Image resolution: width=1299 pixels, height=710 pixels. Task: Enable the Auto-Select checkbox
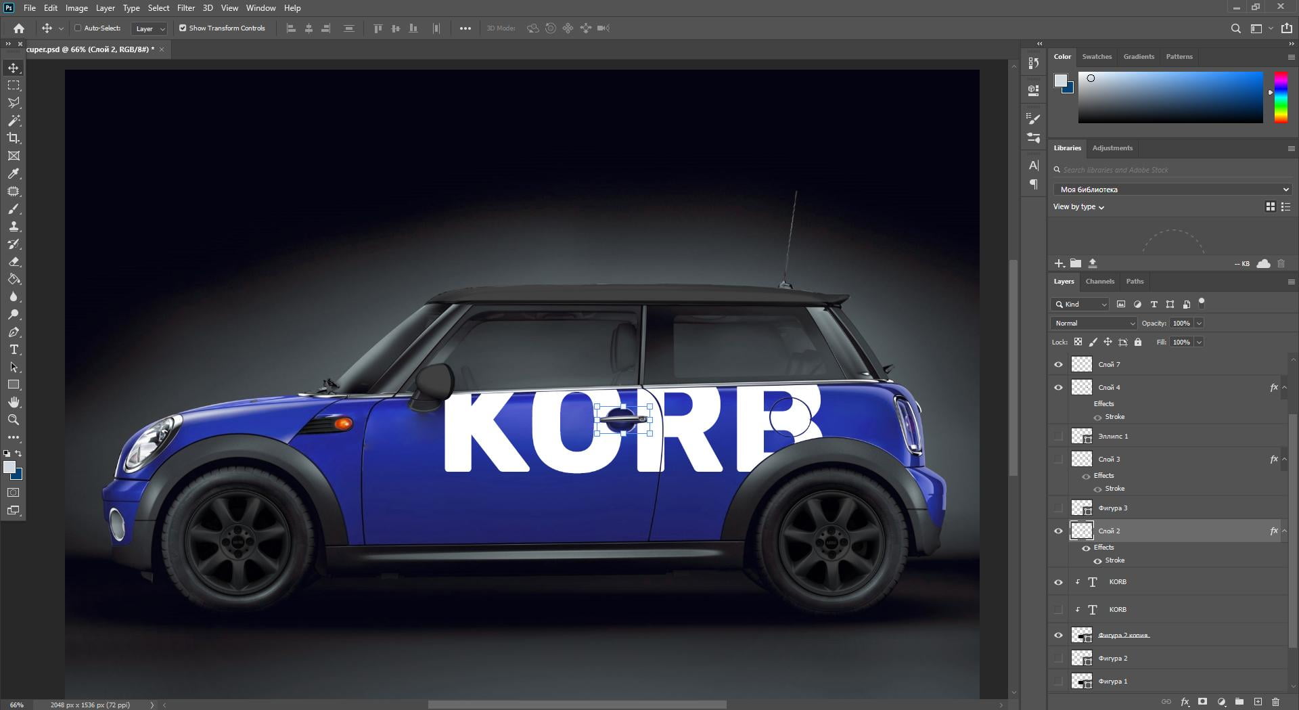(x=78, y=28)
